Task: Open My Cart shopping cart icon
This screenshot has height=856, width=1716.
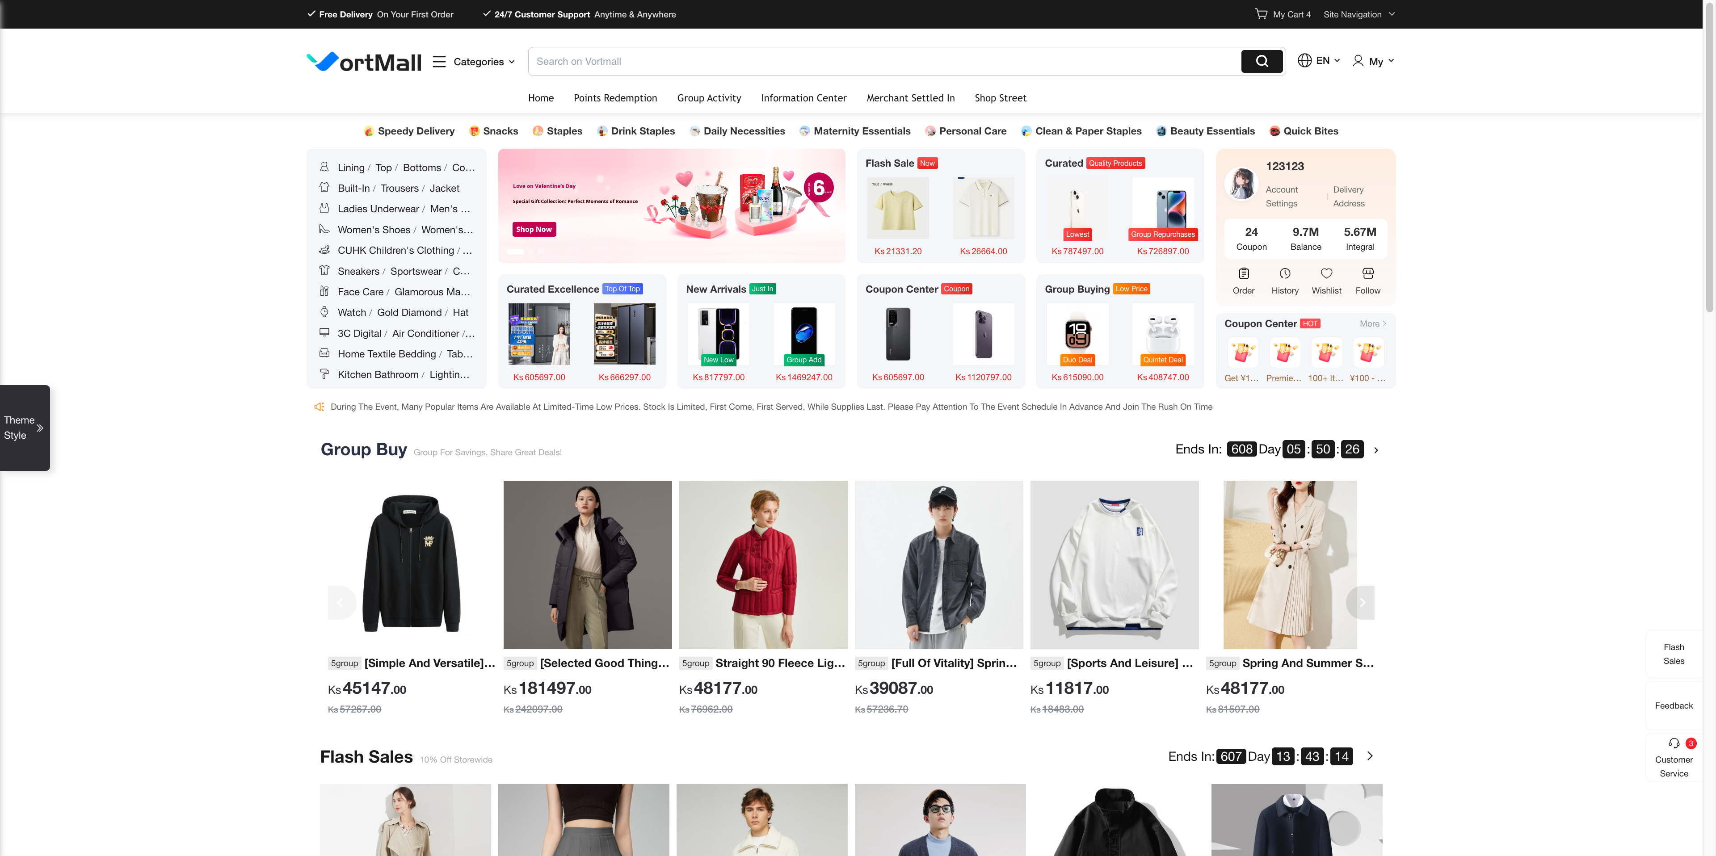Action: 1261,14
